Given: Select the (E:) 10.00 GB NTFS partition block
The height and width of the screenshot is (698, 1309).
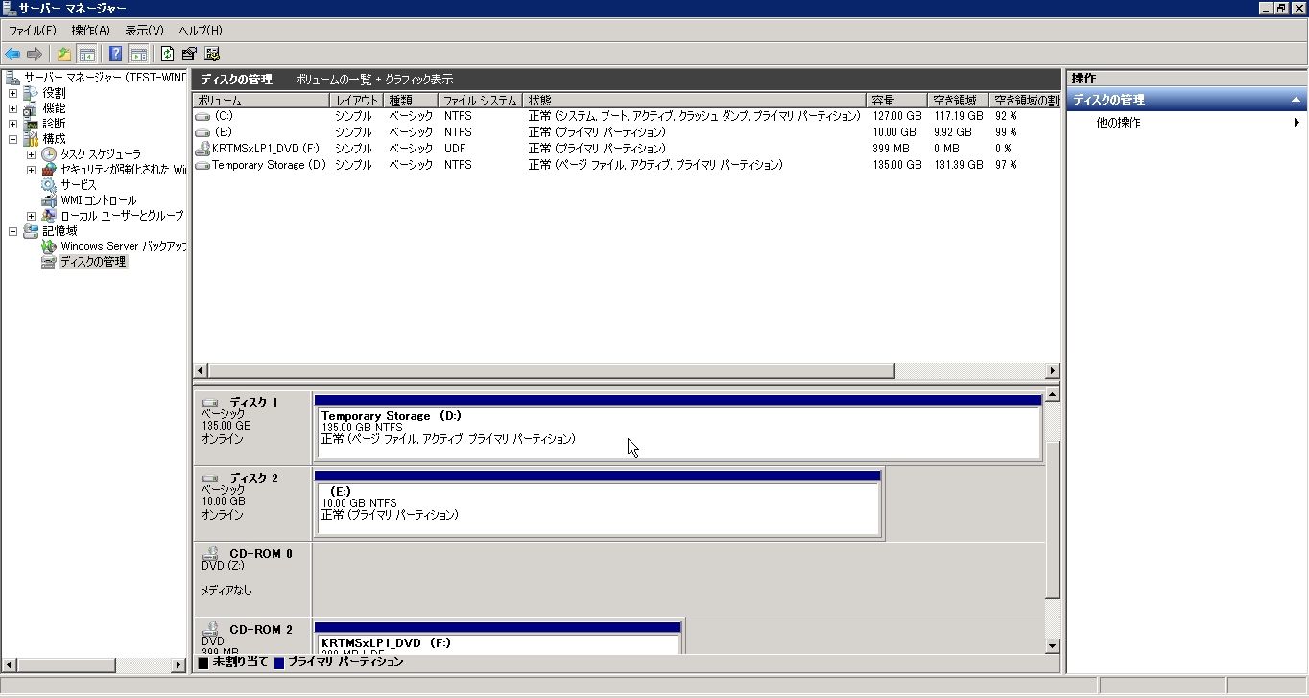Looking at the screenshot, I should (598, 503).
